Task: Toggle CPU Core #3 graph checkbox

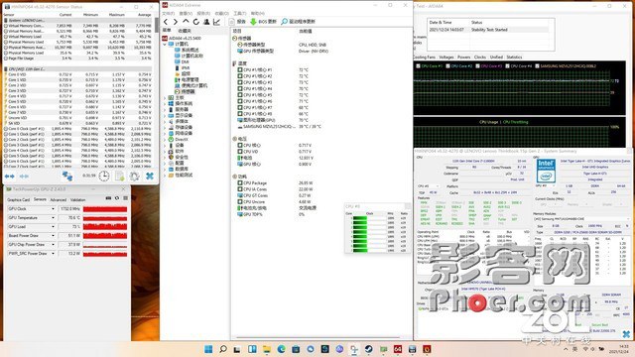Action: (478, 66)
